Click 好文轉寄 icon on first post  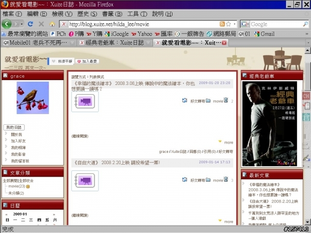tap(185, 100)
